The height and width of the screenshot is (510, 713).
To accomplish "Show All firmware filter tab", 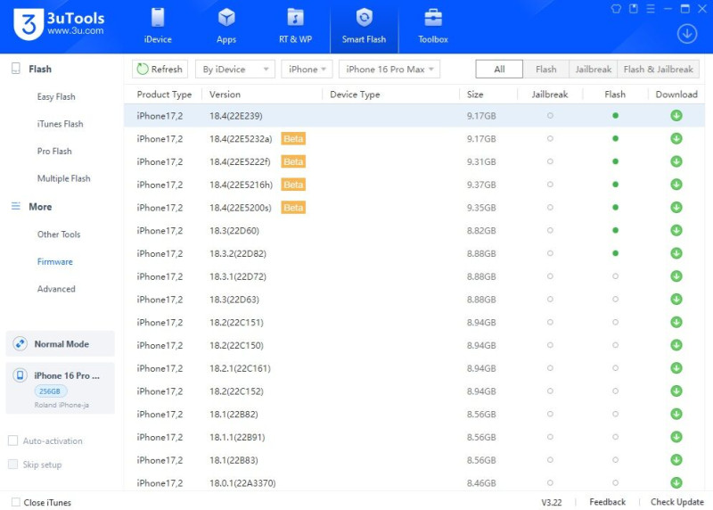I will pyautogui.click(x=499, y=70).
